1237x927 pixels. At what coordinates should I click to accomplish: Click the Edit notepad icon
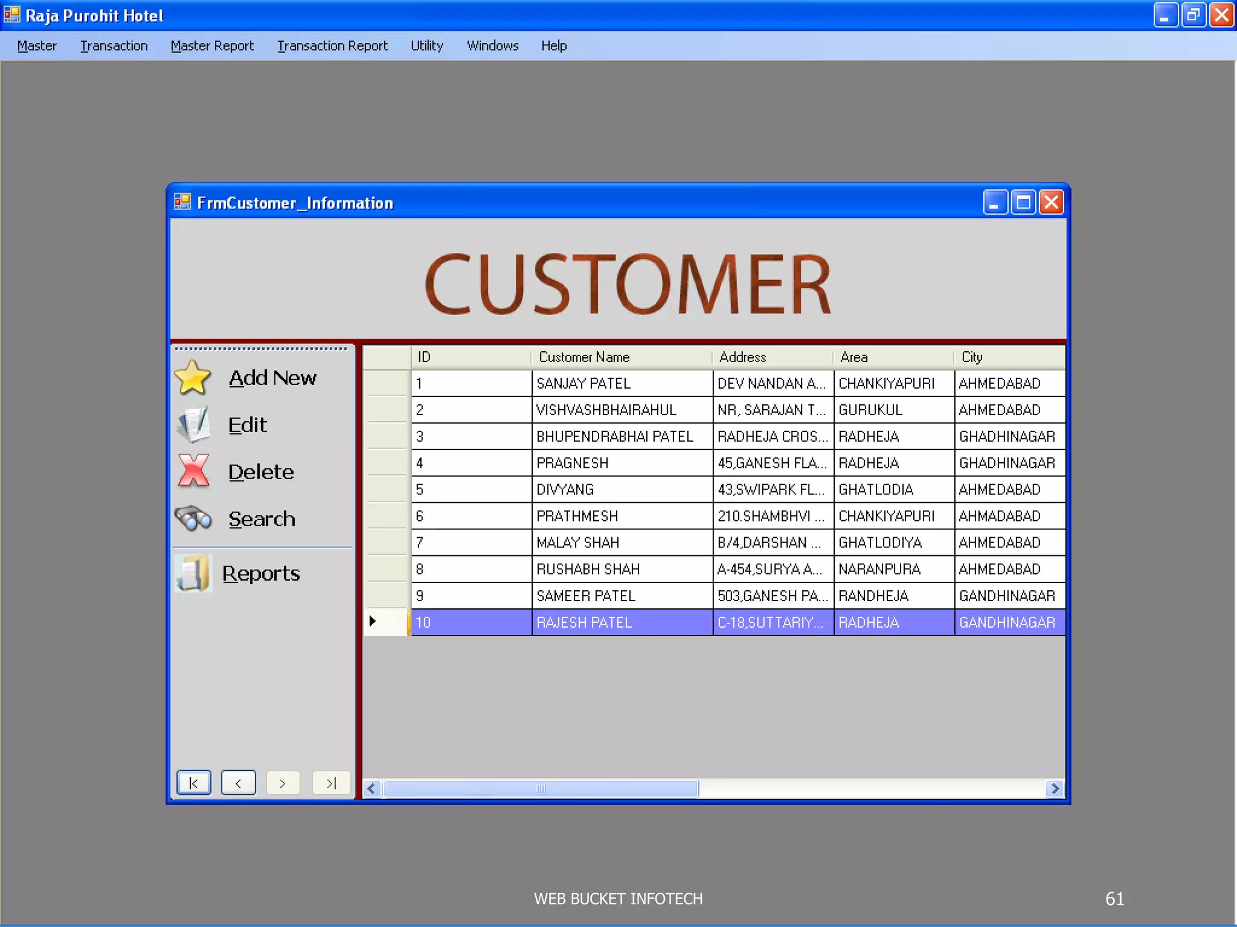pyautogui.click(x=193, y=424)
